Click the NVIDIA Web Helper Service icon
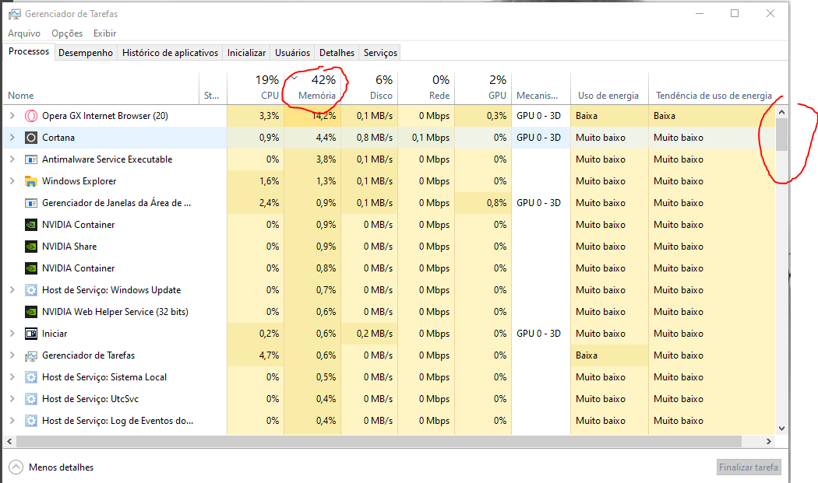 coord(31,312)
